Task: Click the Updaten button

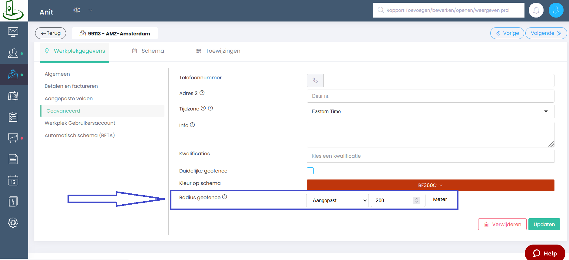Action: (x=544, y=224)
